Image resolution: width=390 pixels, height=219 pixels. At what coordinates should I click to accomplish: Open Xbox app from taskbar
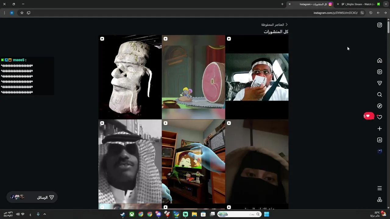tap(132, 214)
